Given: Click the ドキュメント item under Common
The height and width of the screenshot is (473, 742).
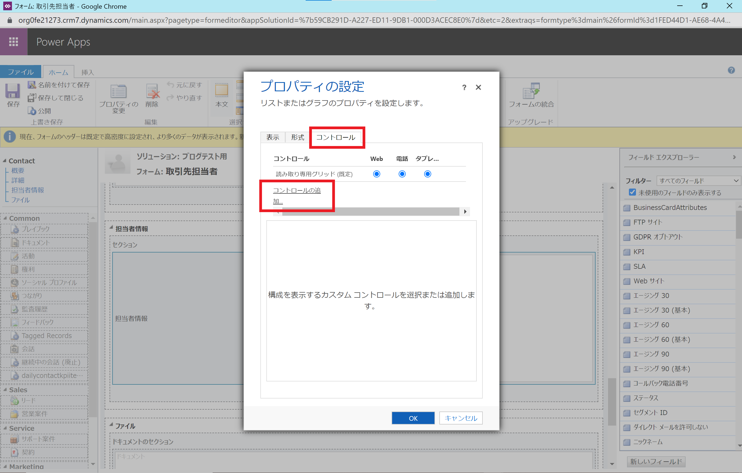Looking at the screenshot, I should [45, 242].
